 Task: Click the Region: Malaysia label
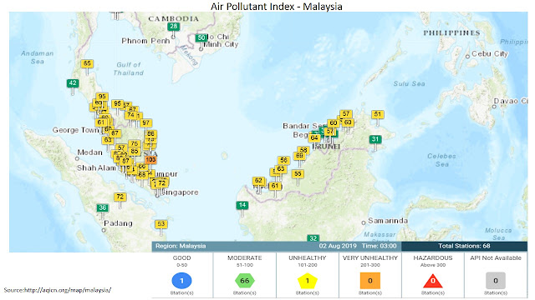pos(181,246)
